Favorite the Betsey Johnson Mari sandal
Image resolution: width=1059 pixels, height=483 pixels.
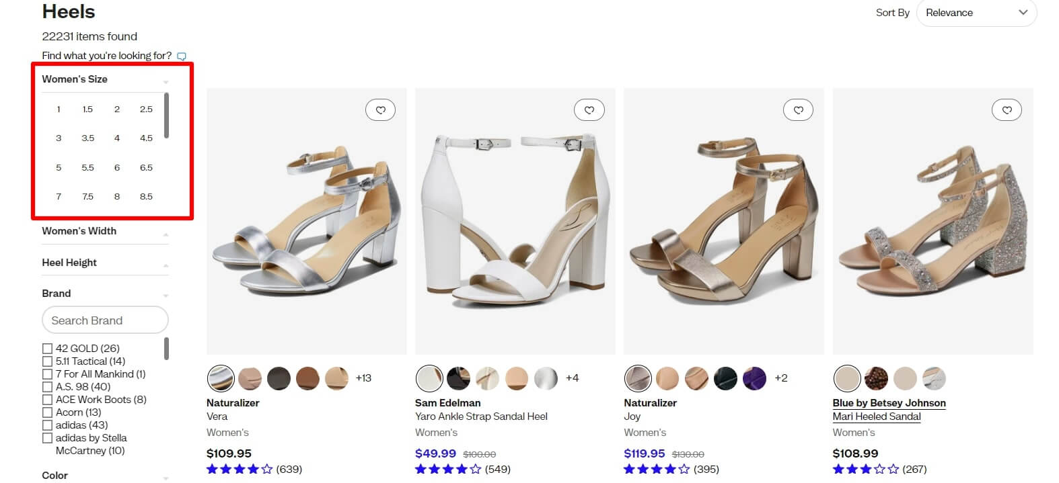1007,109
